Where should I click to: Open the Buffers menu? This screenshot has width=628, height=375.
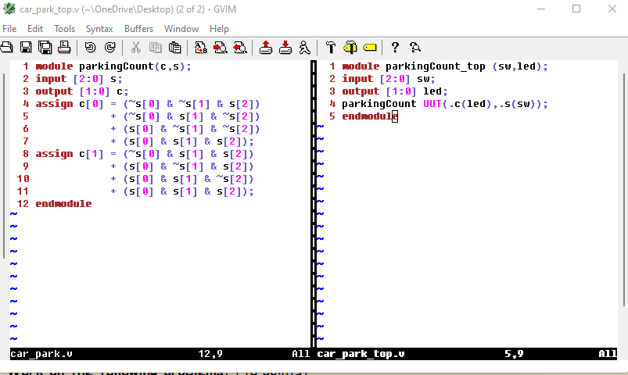(x=138, y=29)
